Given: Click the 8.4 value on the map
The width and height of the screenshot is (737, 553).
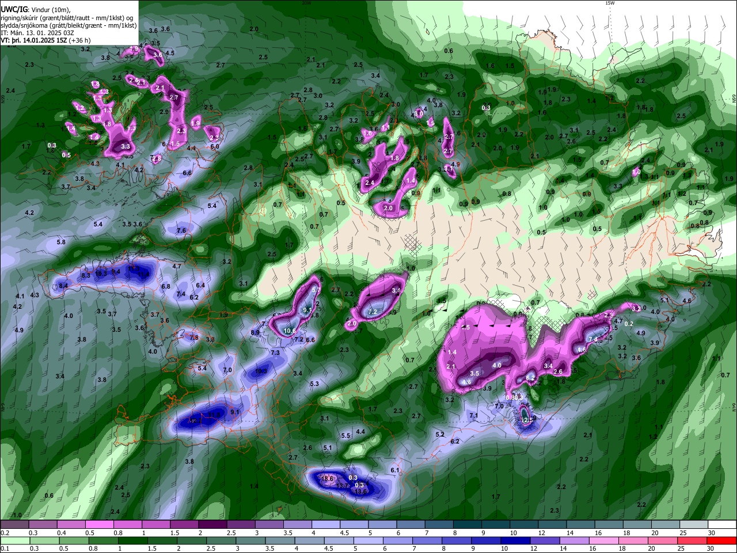Looking at the screenshot, I should pos(63,285).
